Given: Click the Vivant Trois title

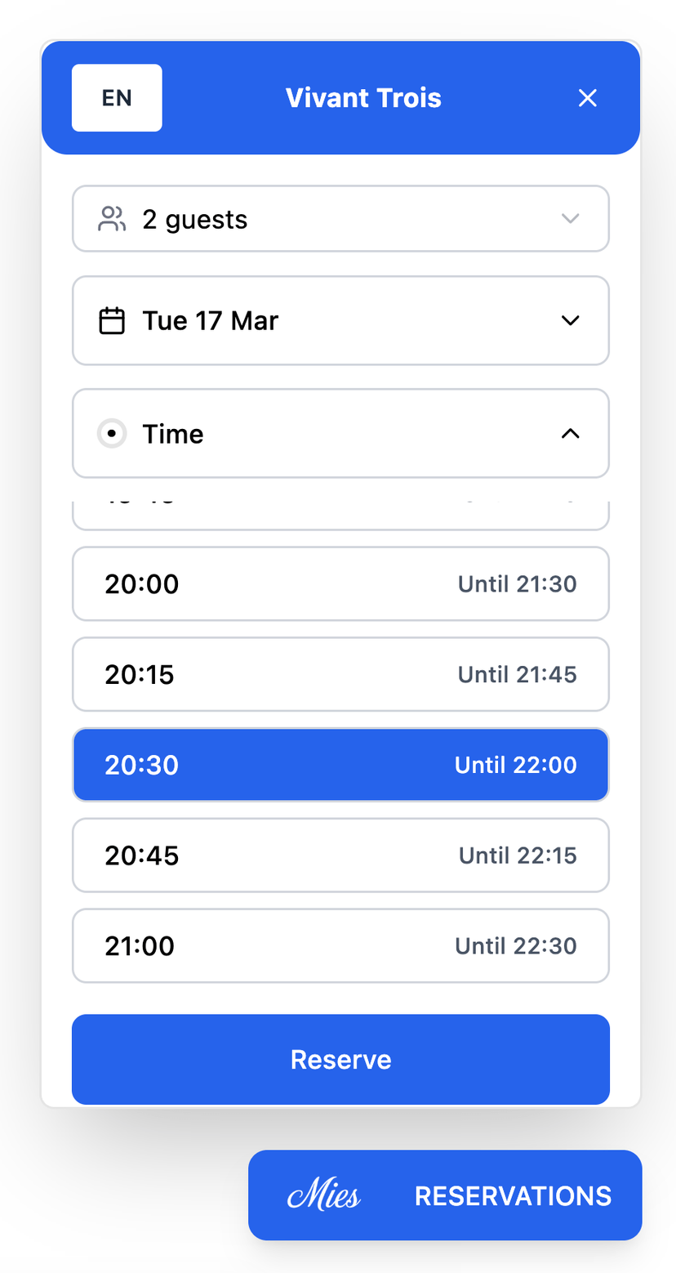Looking at the screenshot, I should [x=363, y=98].
